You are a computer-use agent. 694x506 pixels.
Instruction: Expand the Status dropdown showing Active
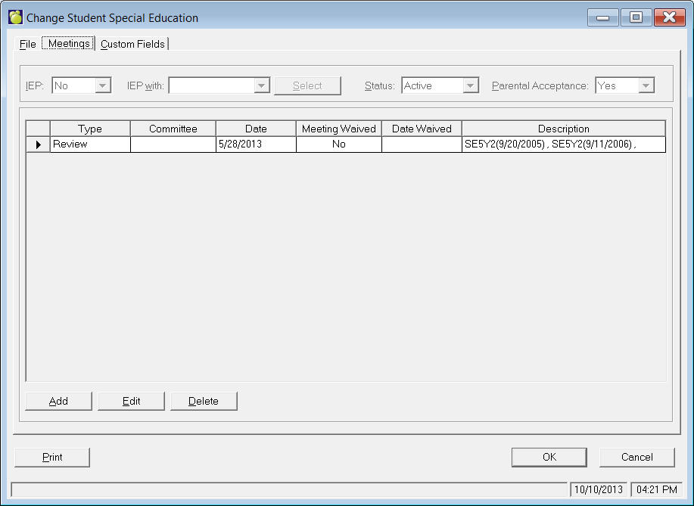tap(471, 86)
